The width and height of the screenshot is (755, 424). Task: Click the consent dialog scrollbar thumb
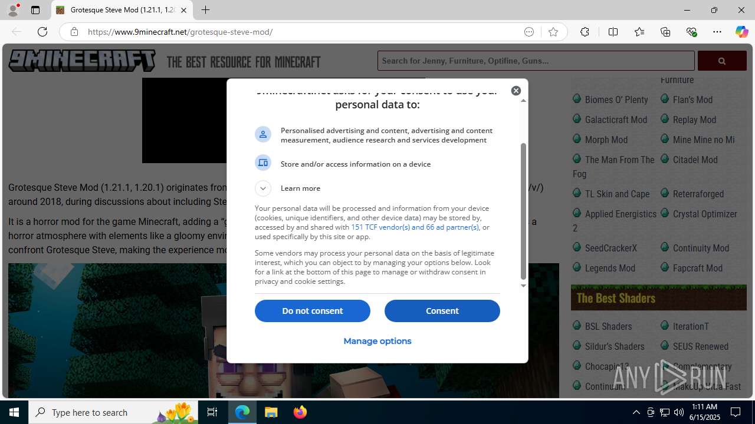[523, 211]
